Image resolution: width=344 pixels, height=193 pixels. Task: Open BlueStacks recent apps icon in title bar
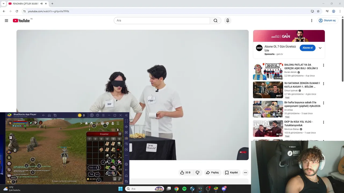pyautogui.click(x=55, y=115)
